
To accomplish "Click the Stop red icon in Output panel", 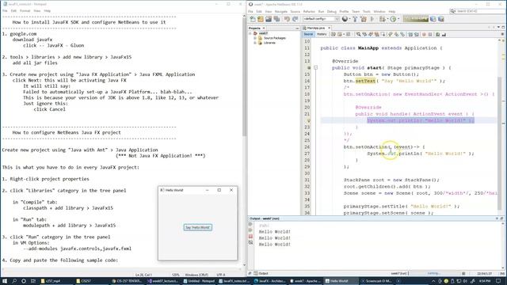I will pos(250,237).
